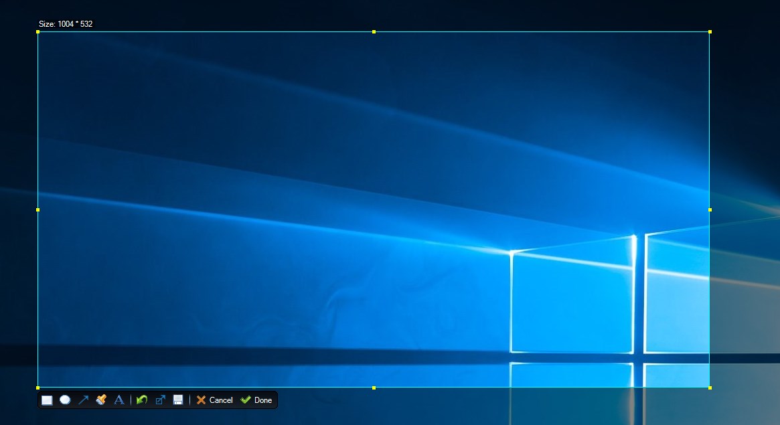Click the top-right selection corner handle
This screenshot has width=780, height=425.
[710, 32]
